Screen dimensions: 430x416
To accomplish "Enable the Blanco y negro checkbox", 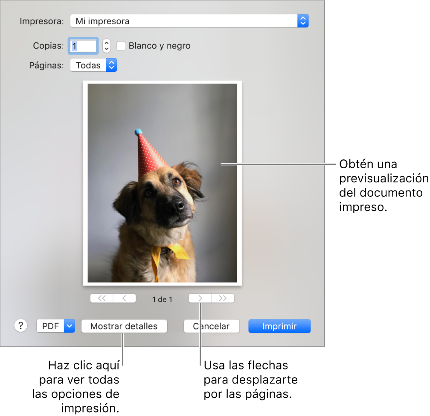I will click(121, 46).
